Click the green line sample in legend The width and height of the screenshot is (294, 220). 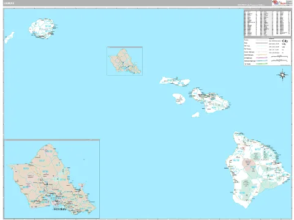[262, 64]
